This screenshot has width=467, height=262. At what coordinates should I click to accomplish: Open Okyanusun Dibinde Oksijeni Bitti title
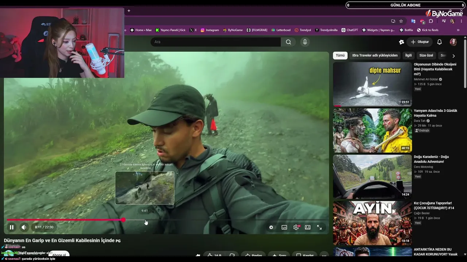[435, 69]
